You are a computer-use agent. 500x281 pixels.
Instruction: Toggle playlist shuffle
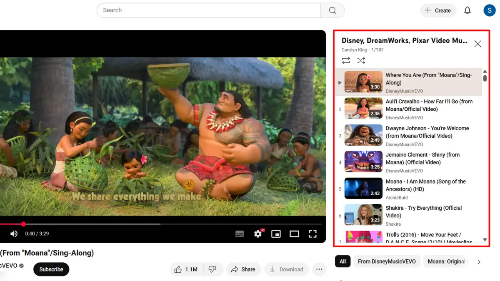[361, 61]
